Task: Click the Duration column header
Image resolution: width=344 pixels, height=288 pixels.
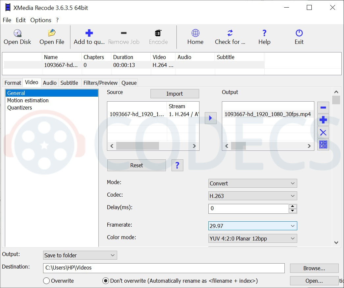Action: (131, 57)
